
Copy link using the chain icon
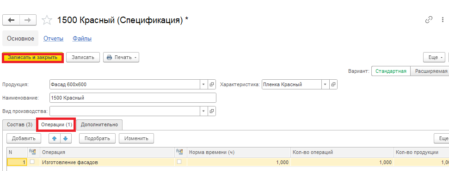tap(429, 20)
